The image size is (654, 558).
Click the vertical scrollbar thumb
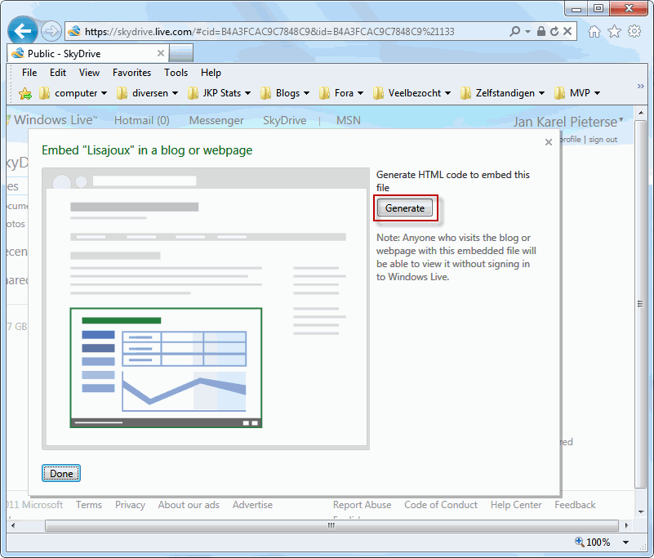click(640, 304)
